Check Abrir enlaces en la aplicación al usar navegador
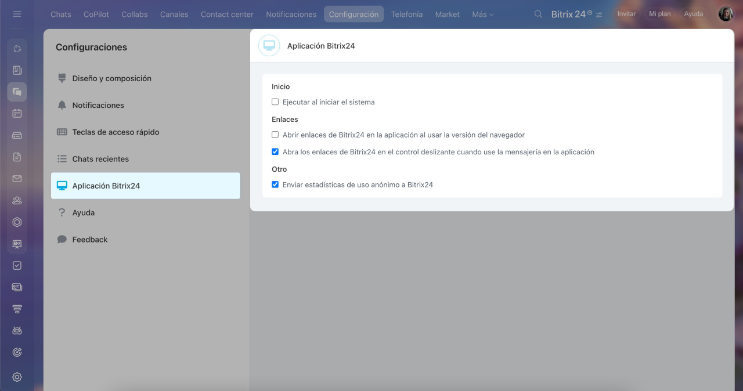 [x=275, y=135]
